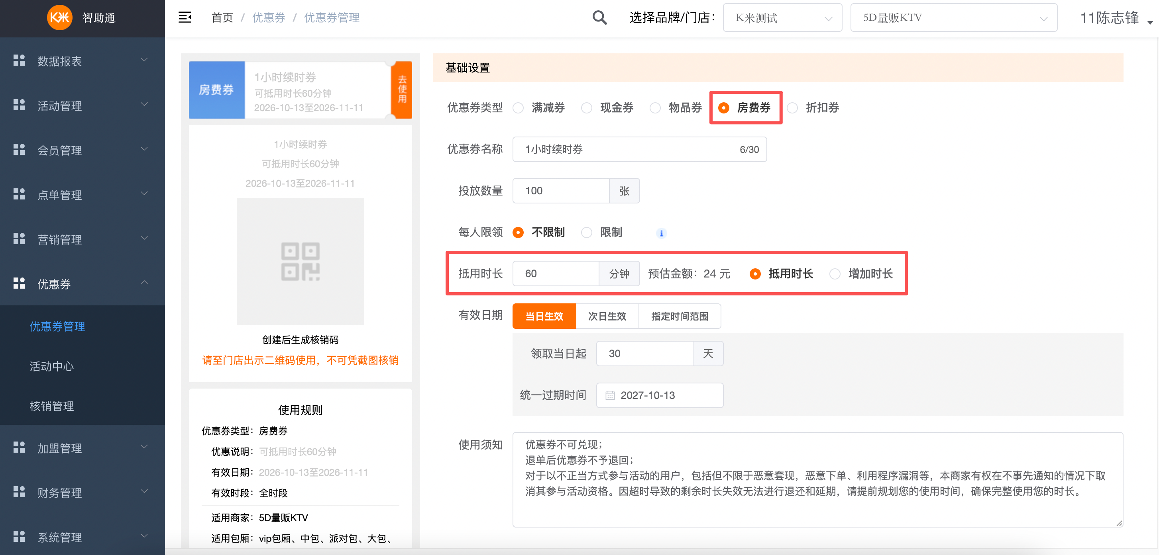
Task: Click the 活动管理 grid icon
Action: (x=19, y=105)
